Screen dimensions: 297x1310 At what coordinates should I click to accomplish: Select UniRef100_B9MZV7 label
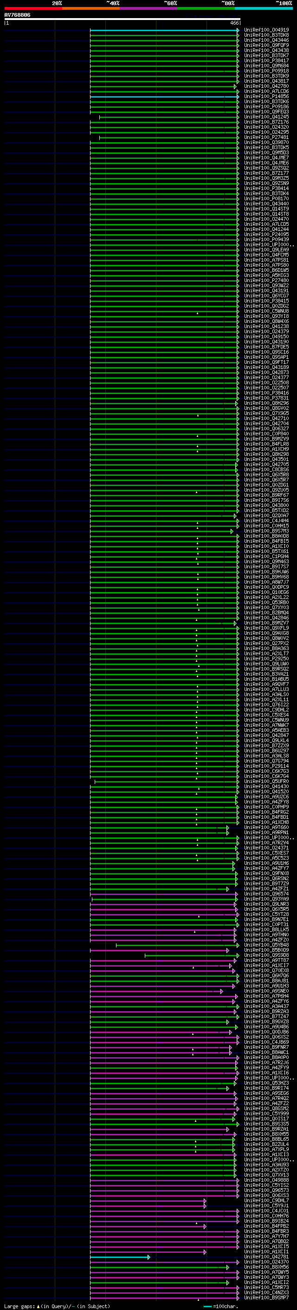pyautogui.click(x=266, y=623)
